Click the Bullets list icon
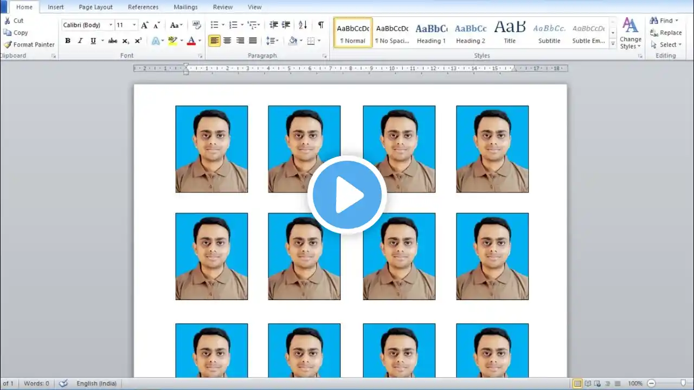 pyautogui.click(x=214, y=25)
